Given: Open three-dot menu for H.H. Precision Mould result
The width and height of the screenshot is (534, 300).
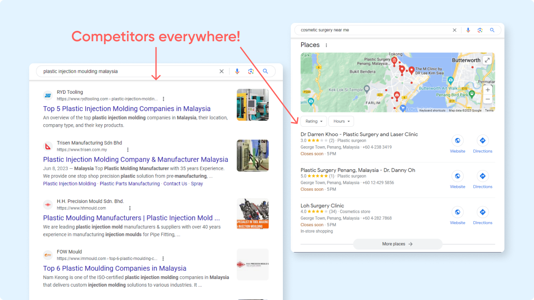Looking at the screenshot, I should (x=130, y=208).
